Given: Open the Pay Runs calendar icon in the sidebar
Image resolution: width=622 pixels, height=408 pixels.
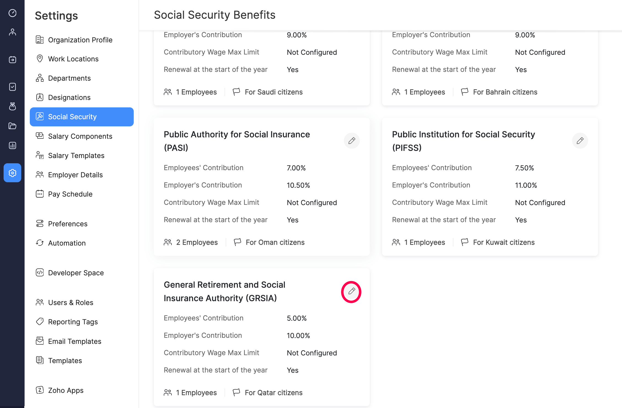Looking at the screenshot, I should pos(12,59).
